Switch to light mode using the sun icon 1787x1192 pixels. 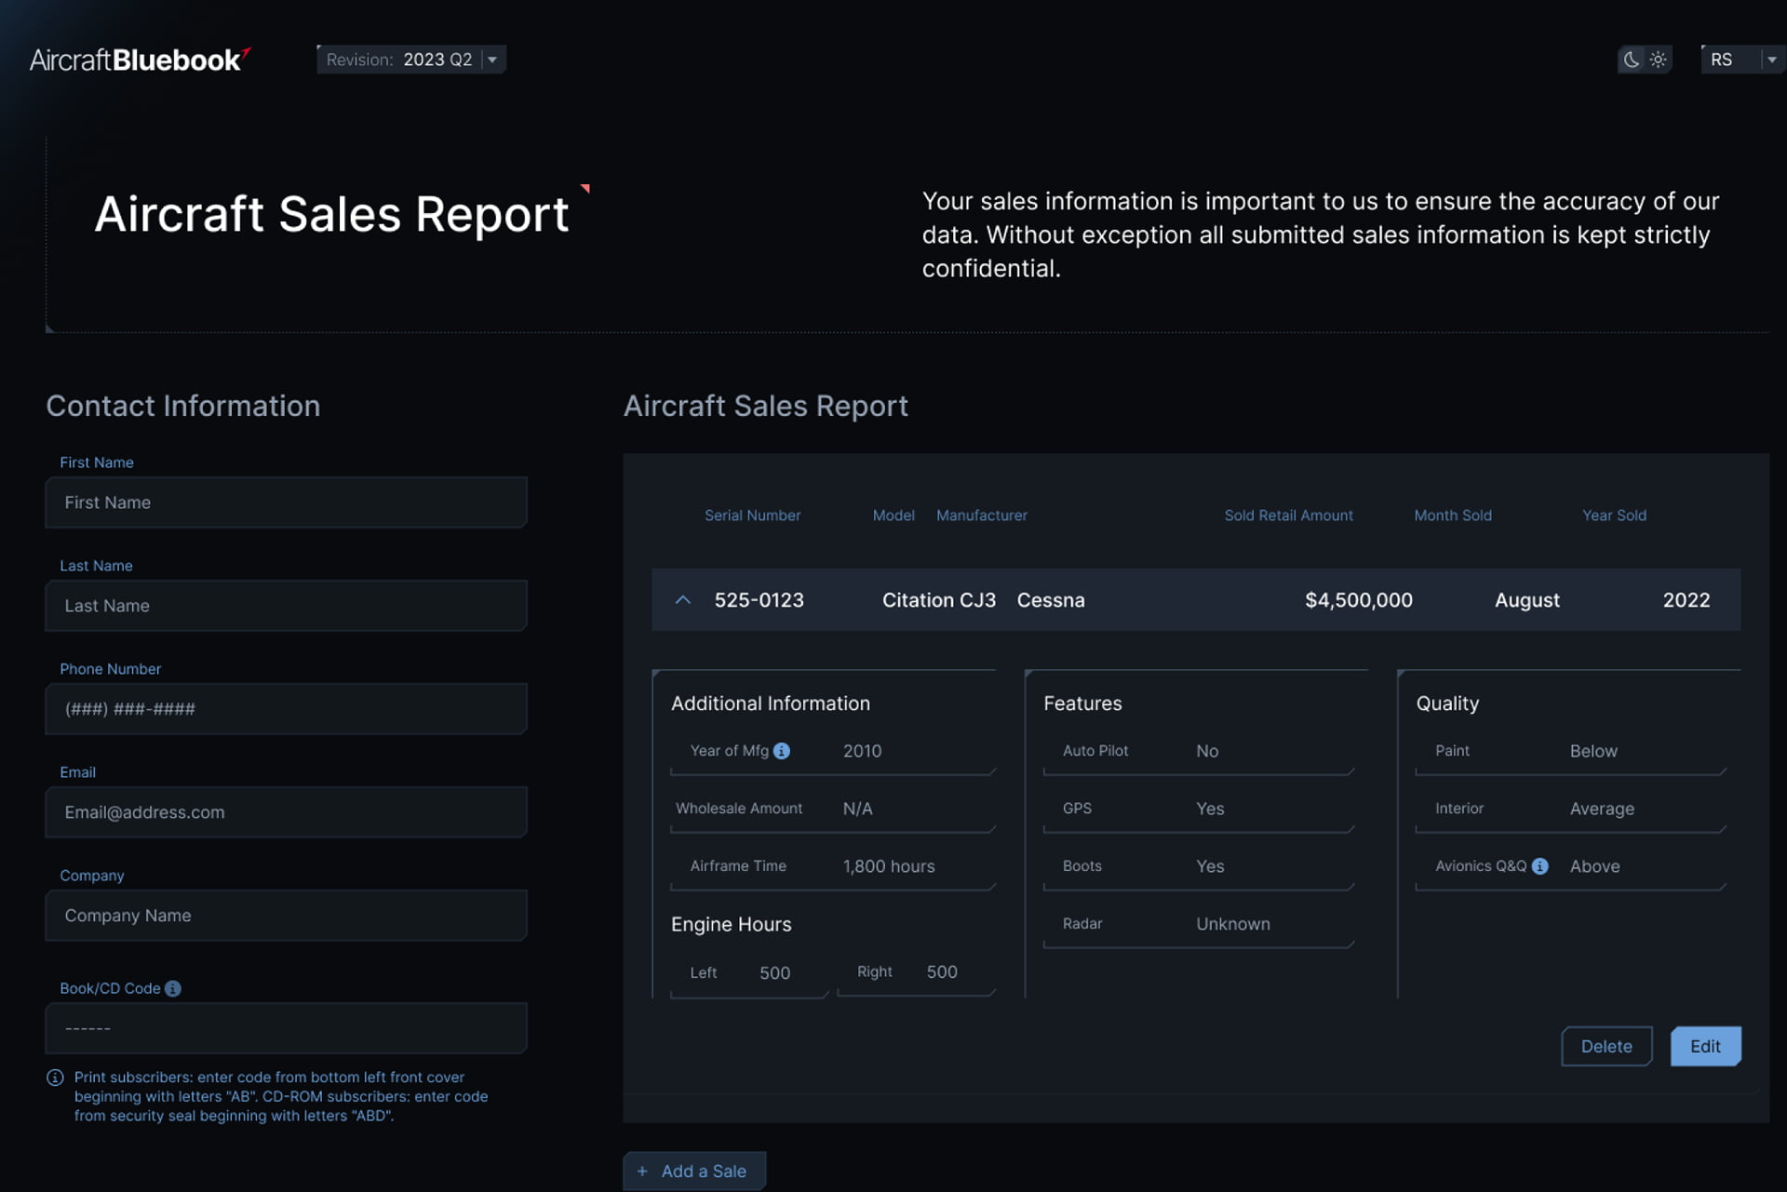(1659, 59)
